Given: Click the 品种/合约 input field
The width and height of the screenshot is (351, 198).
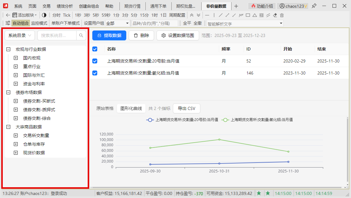Looking at the screenshot, I should 154,23.
